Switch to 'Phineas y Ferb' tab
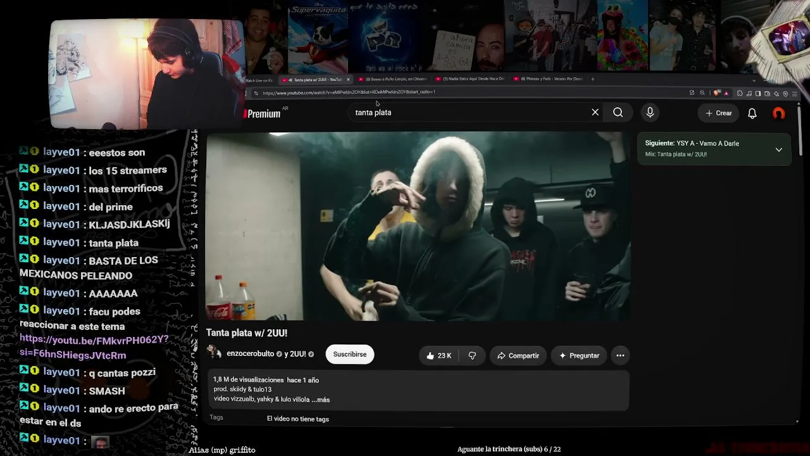This screenshot has height=456, width=810. pyautogui.click(x=547, y=79)
